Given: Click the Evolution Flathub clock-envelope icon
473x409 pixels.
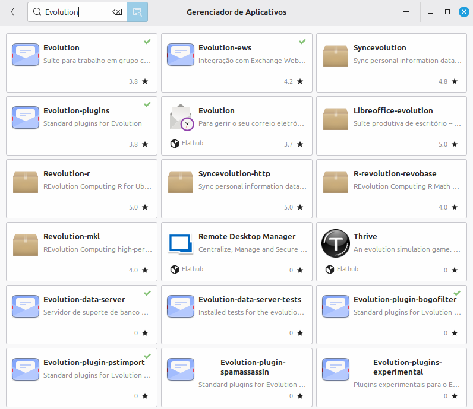Looking at the screenshot, I should [x=181, y=118].
